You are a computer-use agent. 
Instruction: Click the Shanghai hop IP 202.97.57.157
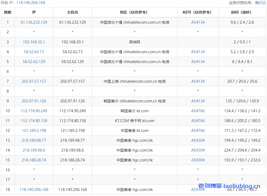coord(34,81)
